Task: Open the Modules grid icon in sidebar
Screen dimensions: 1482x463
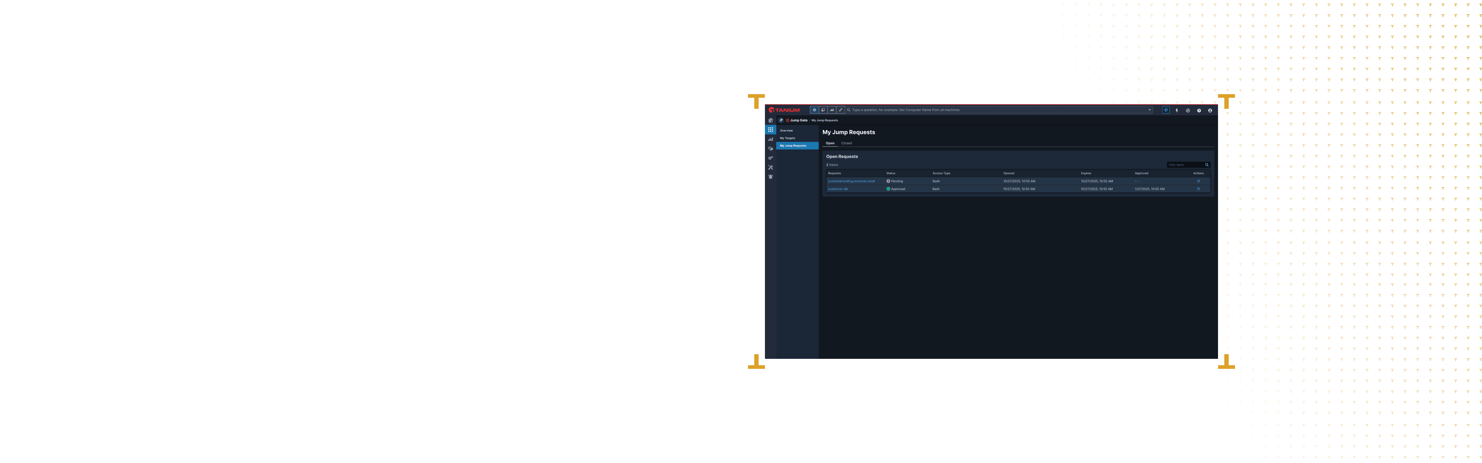Action: pos(770,130)
